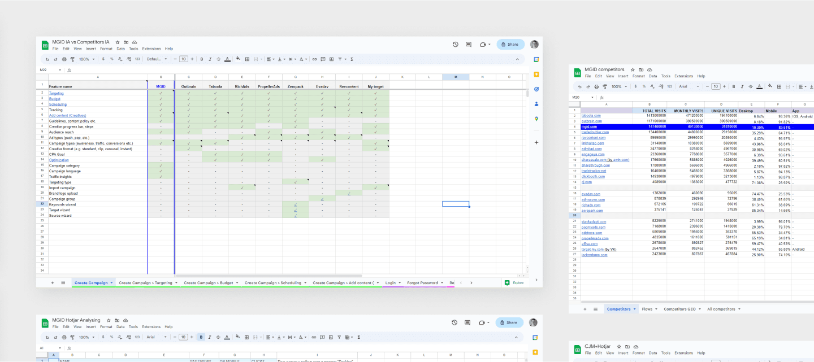Open the Optimization link in Feature name column
Viewport: 814px width, 362px height.
click(59, 160)
